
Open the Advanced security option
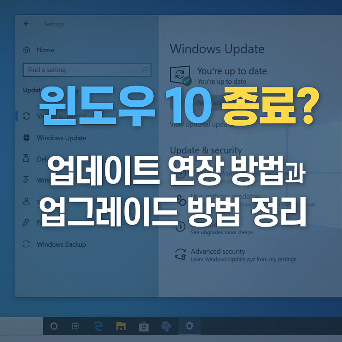(x=218, y=251)
